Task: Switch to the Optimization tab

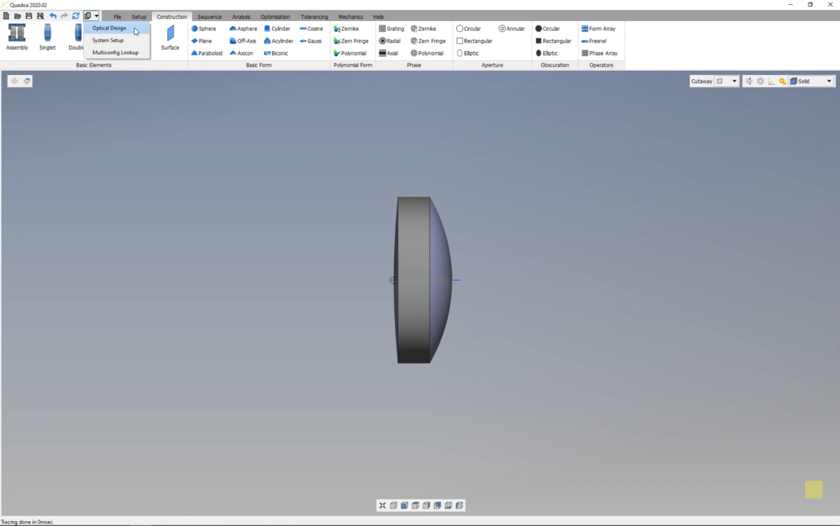Action: 275,17
